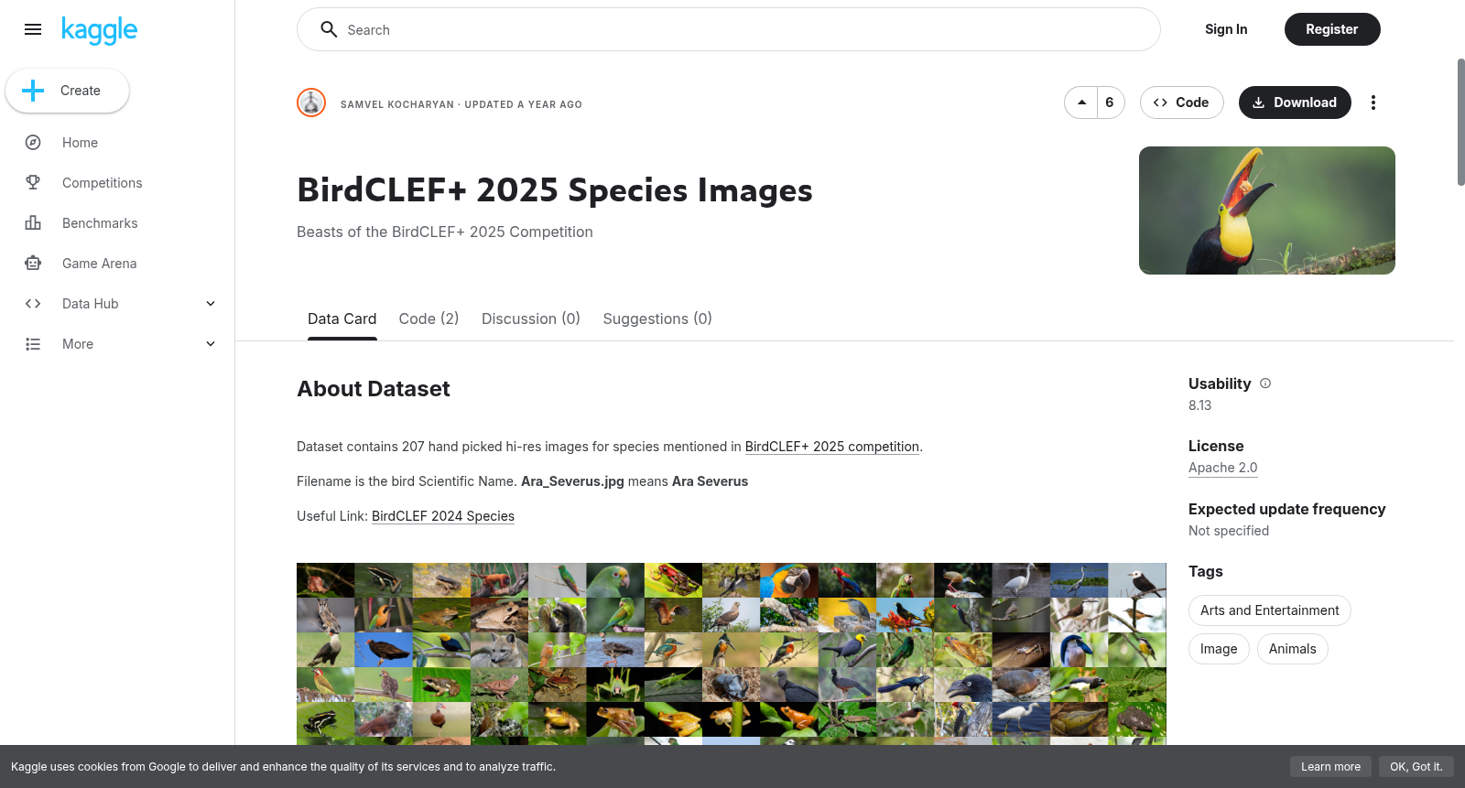The image size is (1465, 788).
Task: Click the page vertical scrollbar
Action: click(x=1460, y=123)
